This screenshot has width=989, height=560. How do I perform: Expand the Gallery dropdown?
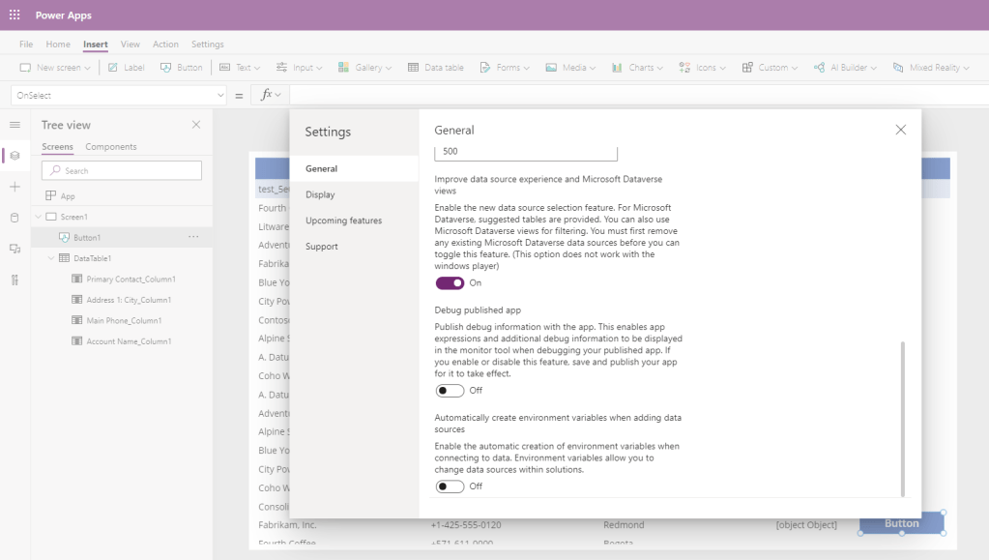pyautogui.click(x=365, y=68)
